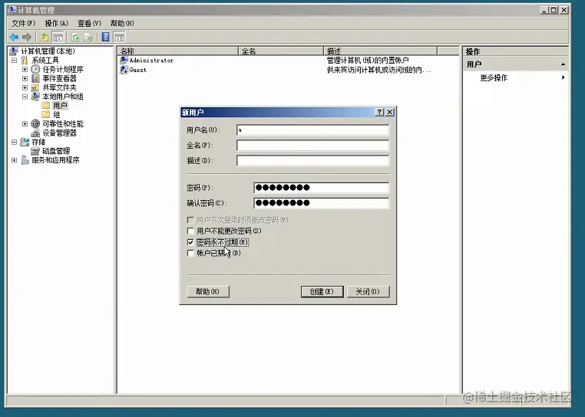Select the 存储 storage icon in tree

[x=25, y=142]
